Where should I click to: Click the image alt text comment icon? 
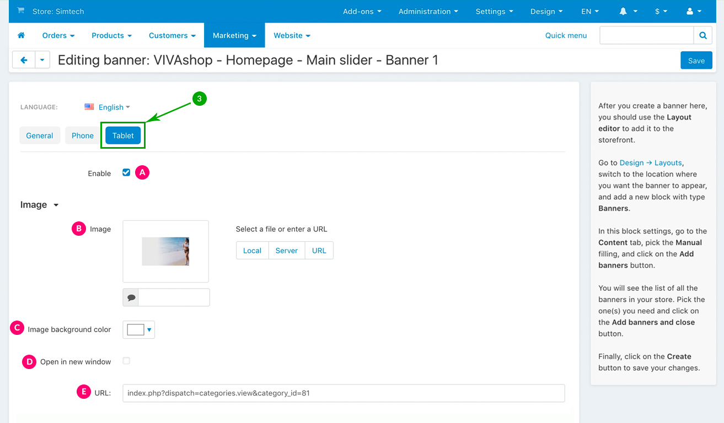131,297
